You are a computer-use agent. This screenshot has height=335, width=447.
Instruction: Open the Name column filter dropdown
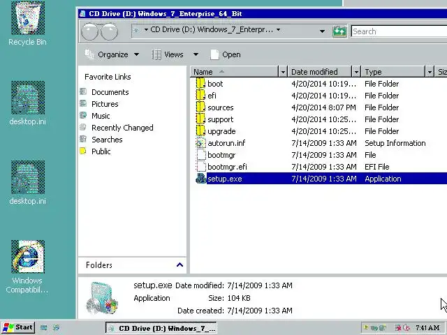283,72
